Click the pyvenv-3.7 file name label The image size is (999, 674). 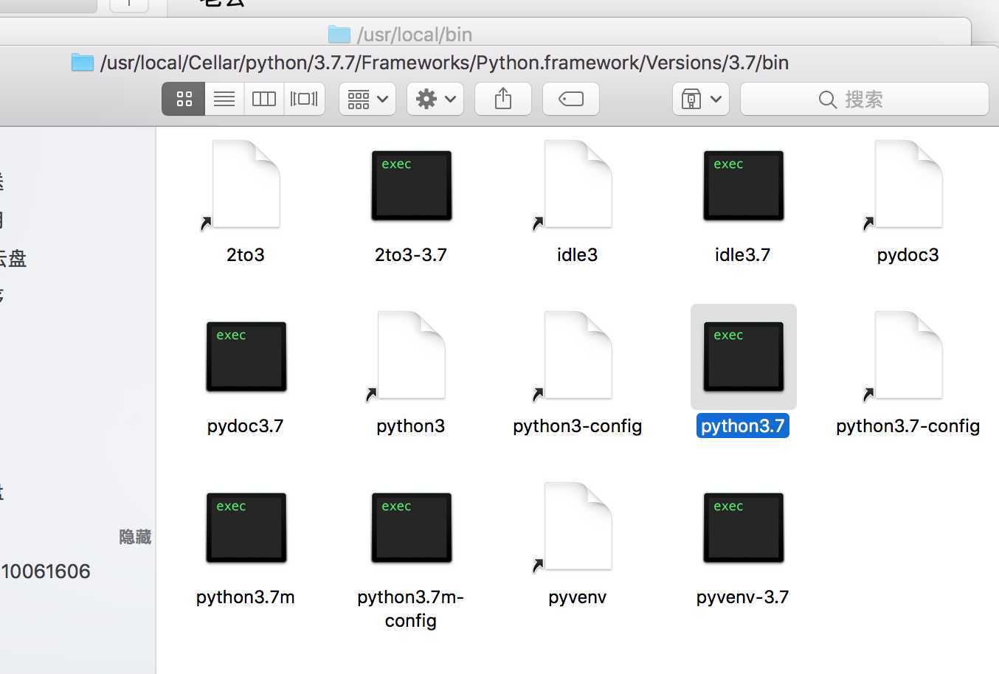(x=743, y=597)
